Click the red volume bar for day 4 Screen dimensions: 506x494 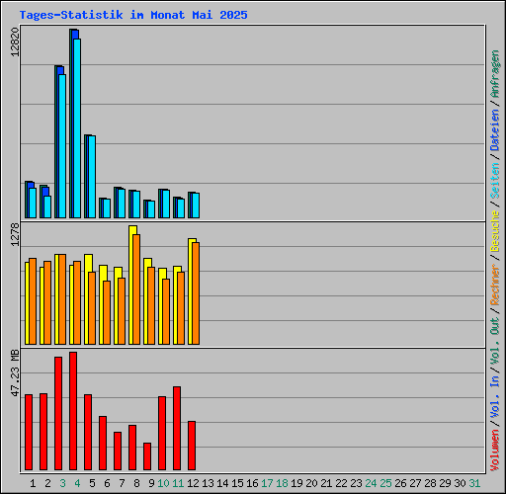pyautogui.click(x=73, y=411)
